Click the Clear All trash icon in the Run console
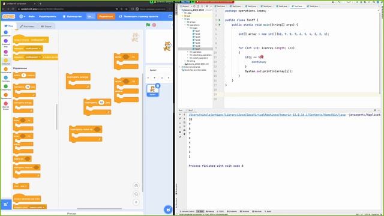384x216 pixels. coord(184,134)
